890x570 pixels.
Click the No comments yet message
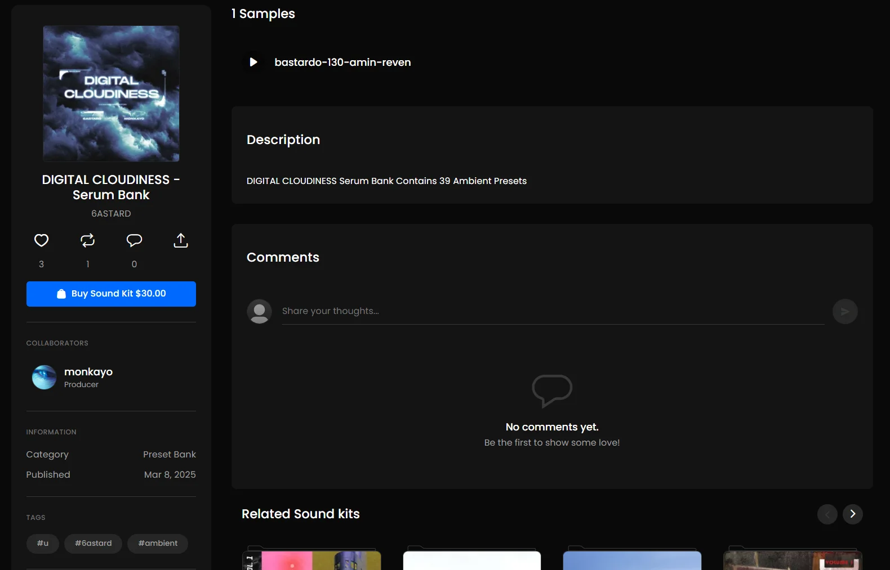tap(552, 427)
